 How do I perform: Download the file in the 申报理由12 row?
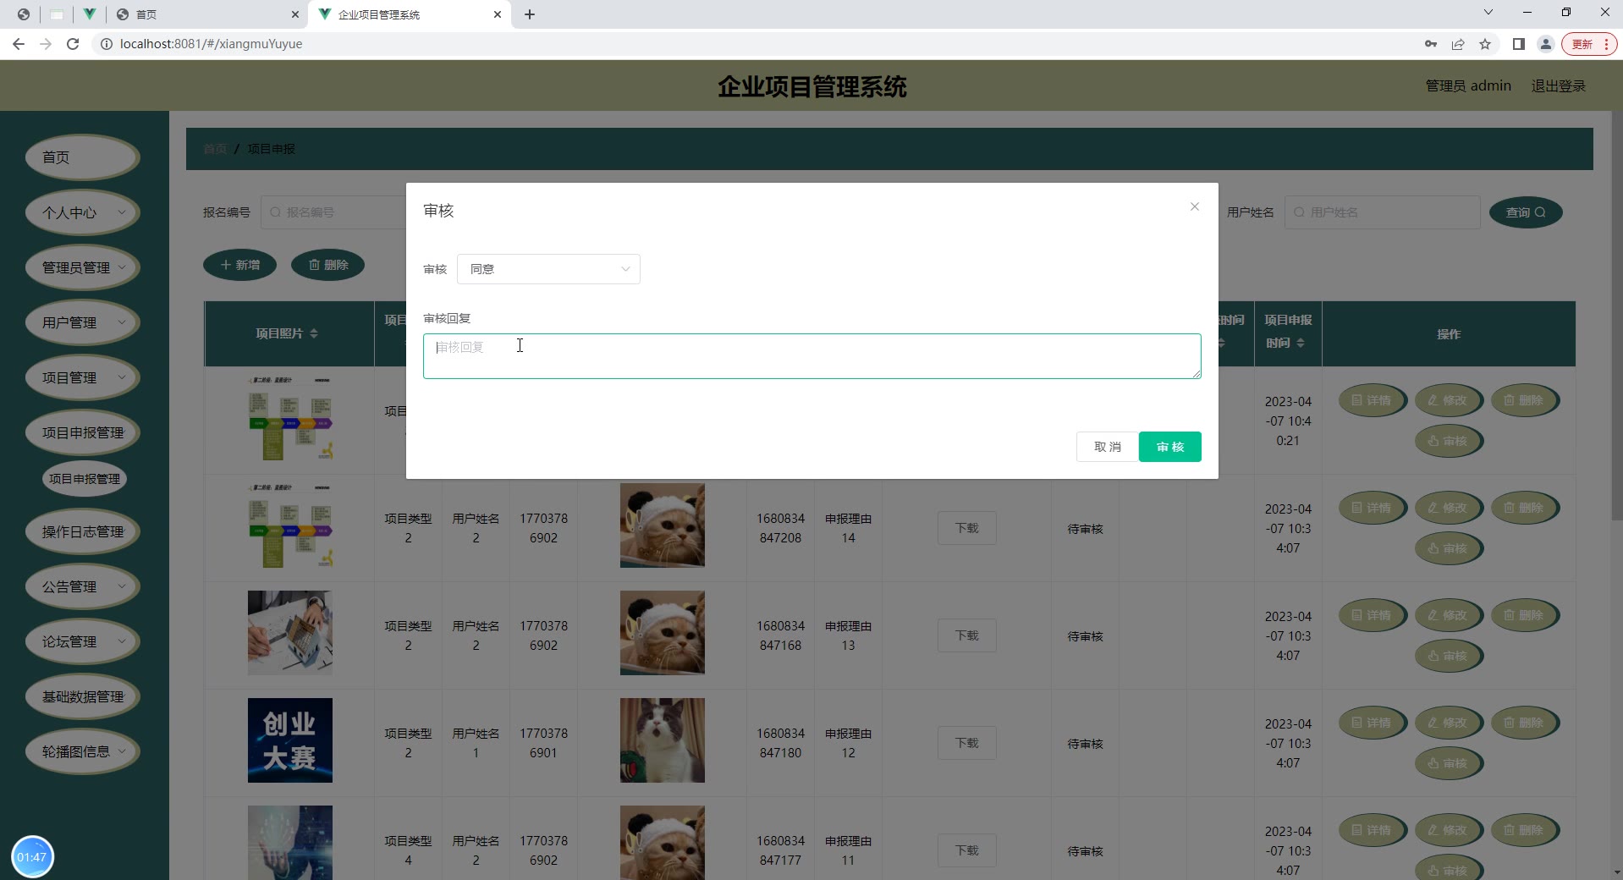pyautogui.click(x=966, y=743)
